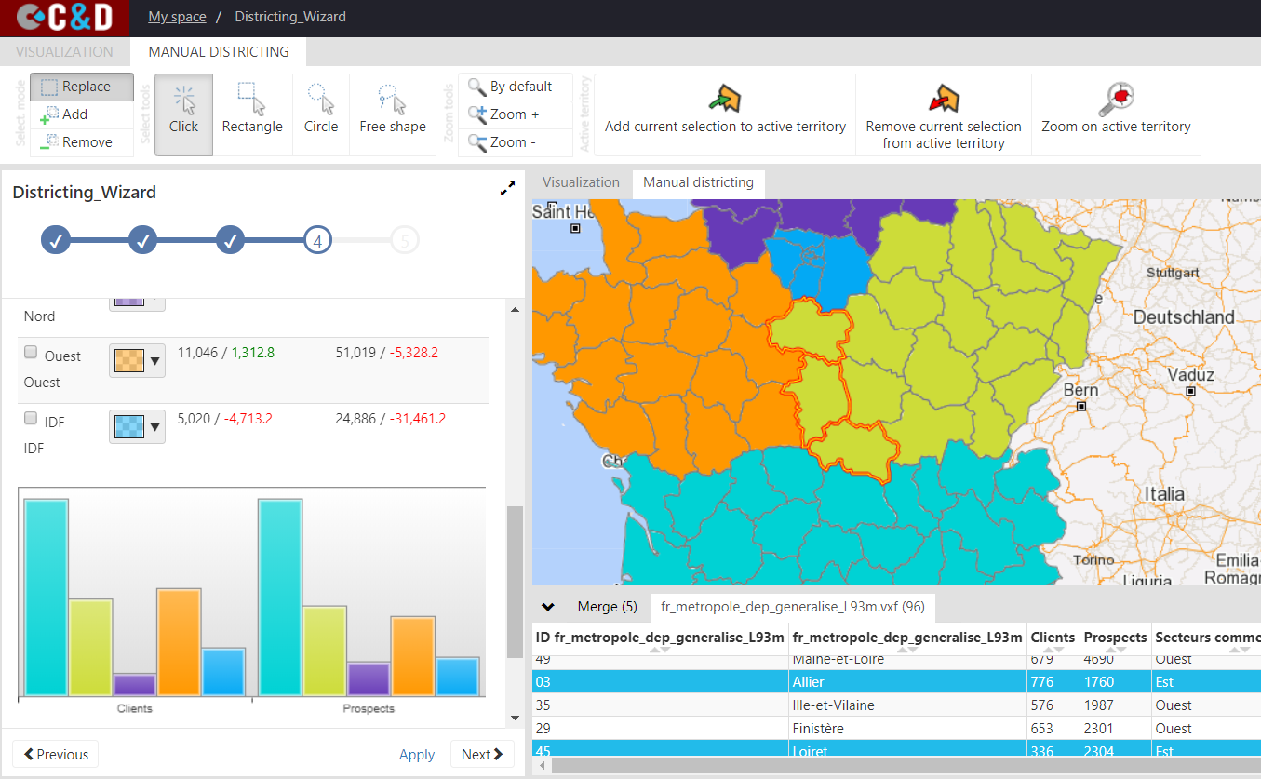
Task: Click the territory list vertical scrollbar thumb
Action: (x=515, y=583)
